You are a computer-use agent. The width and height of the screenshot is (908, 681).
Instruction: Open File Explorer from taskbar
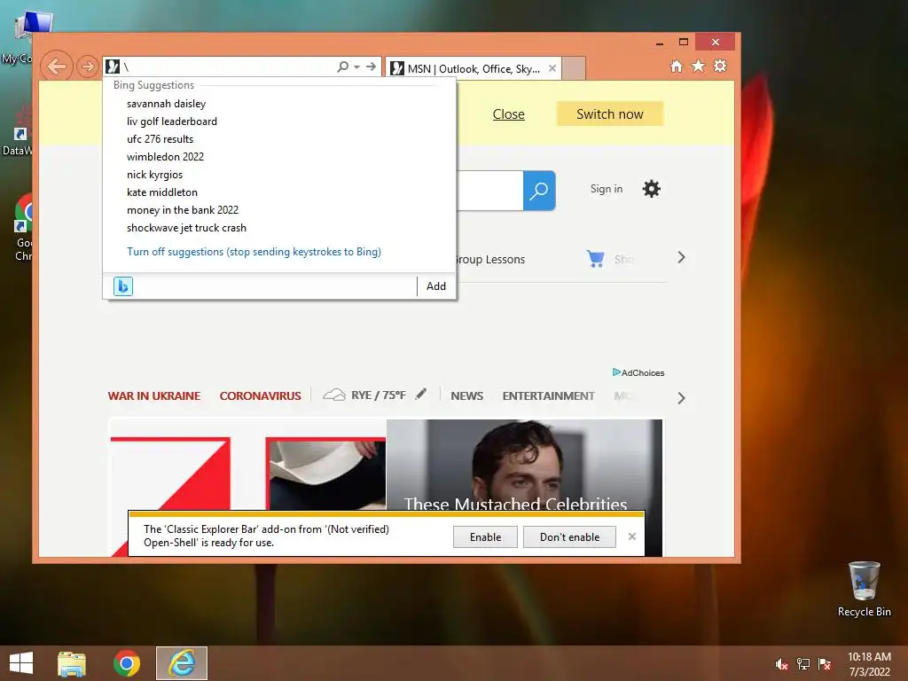click(x=72, y=663)
